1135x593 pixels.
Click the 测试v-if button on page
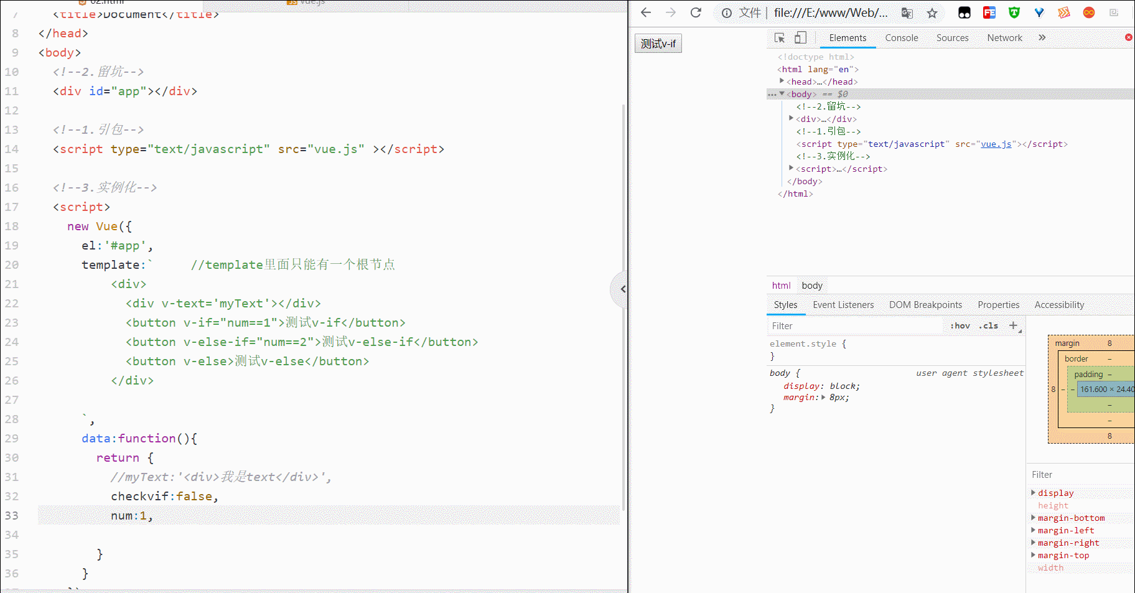pyautogui.click(x=658, y=44)
